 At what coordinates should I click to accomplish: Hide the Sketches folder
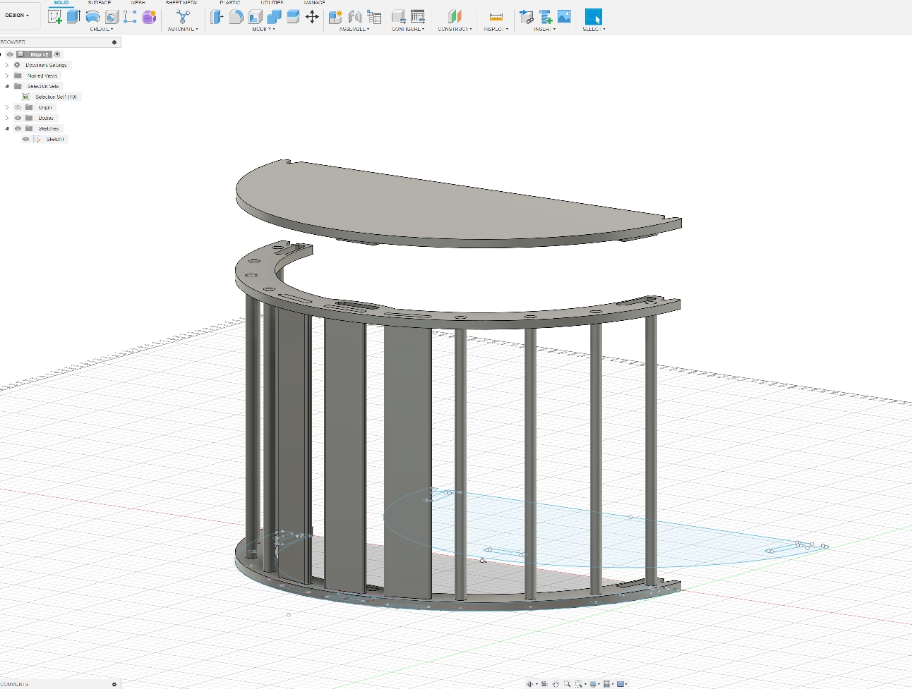click(x=18, y=128)
